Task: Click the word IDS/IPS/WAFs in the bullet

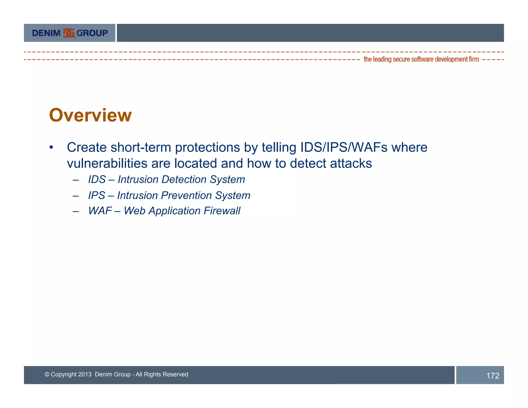Action: tap(344, 148)
